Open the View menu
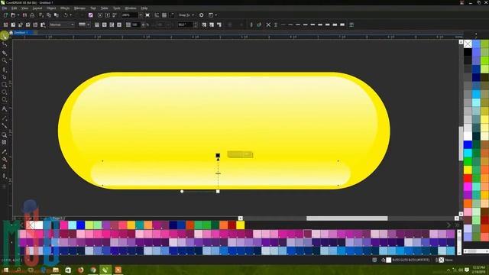This screenshot has width=489, height=275. 25,8
